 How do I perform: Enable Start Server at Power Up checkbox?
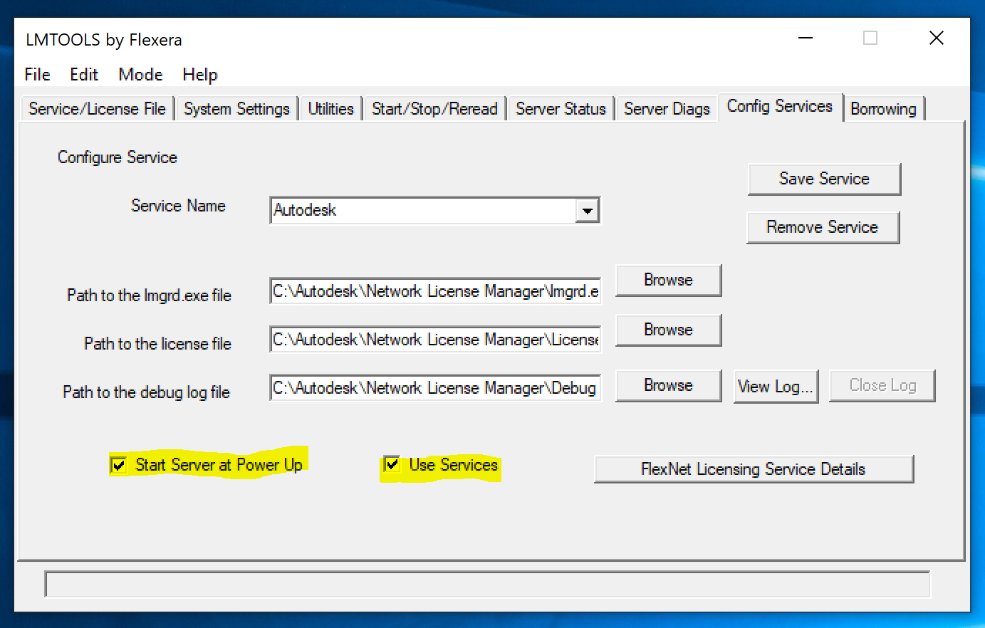tap(119, 465)
